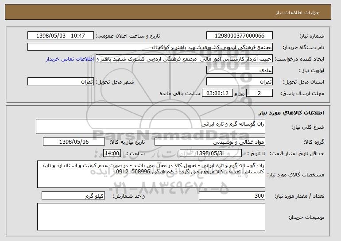341x241 pixels.
Task: Click the گروه کالا label
Action: point(314,142)
